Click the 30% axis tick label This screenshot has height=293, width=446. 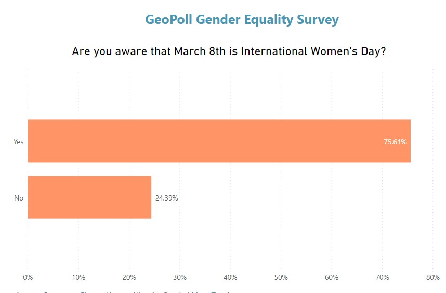[180, 278]
